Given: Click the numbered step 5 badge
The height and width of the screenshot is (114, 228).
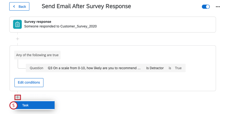Looking at the screenshot, I should [13, 105].
